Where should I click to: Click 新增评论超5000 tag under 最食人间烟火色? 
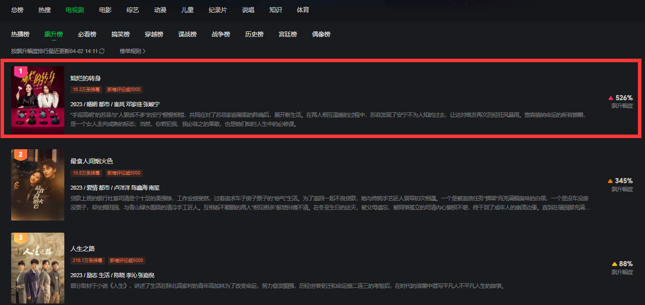pos(124,172)
